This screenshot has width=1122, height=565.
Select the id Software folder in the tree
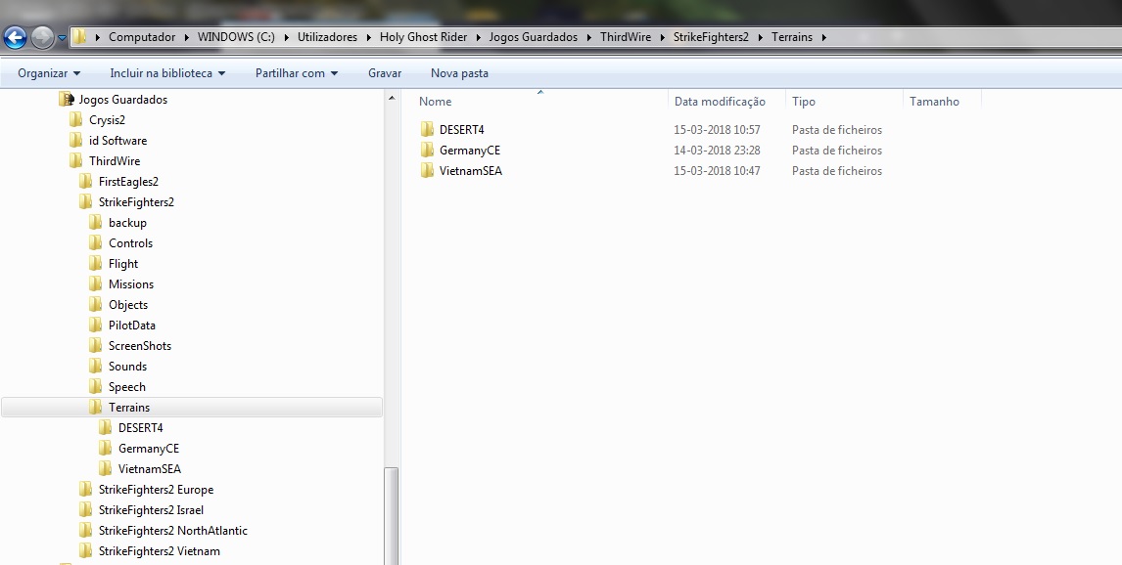coord(117,141)
